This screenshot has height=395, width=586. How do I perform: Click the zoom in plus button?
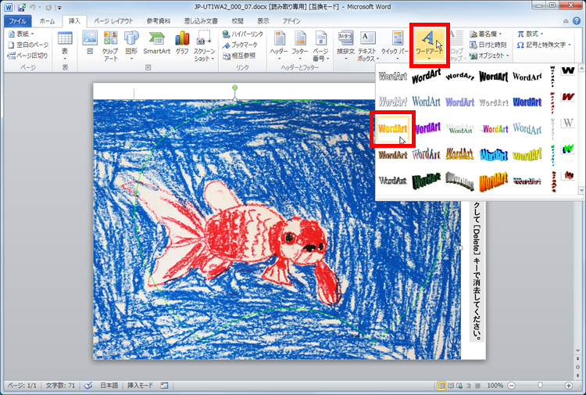pyautogui.click(x=569, y=386)
